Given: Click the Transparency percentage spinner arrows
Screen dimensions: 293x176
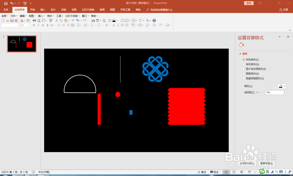Looking at the screenshot, I should 284,93.
